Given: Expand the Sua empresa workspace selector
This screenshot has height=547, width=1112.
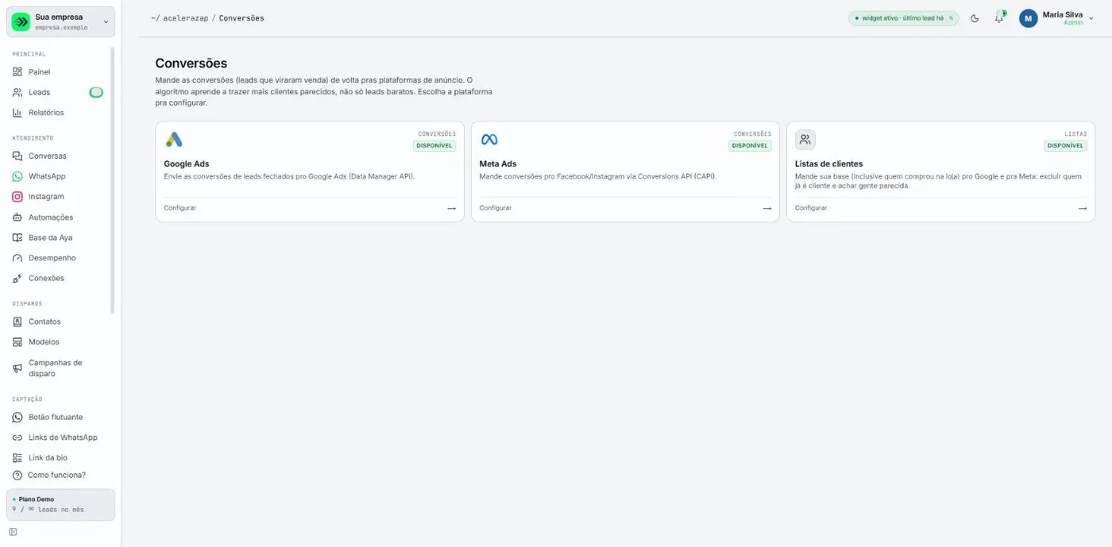Looking at the screenshot, I should pos(61,21).
